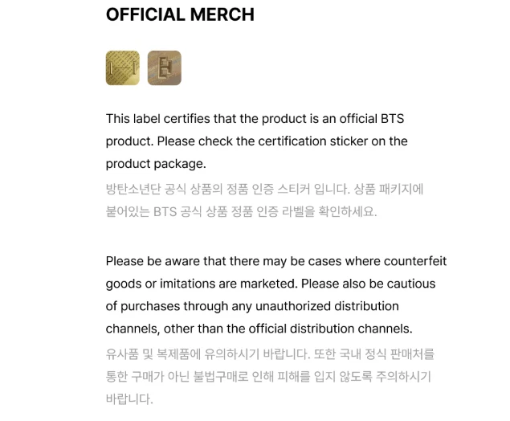The width and height of the screenshot is (510, 421).
Task: Select the OFFICIAL MERCH heading
Action: tap(180, 14)
